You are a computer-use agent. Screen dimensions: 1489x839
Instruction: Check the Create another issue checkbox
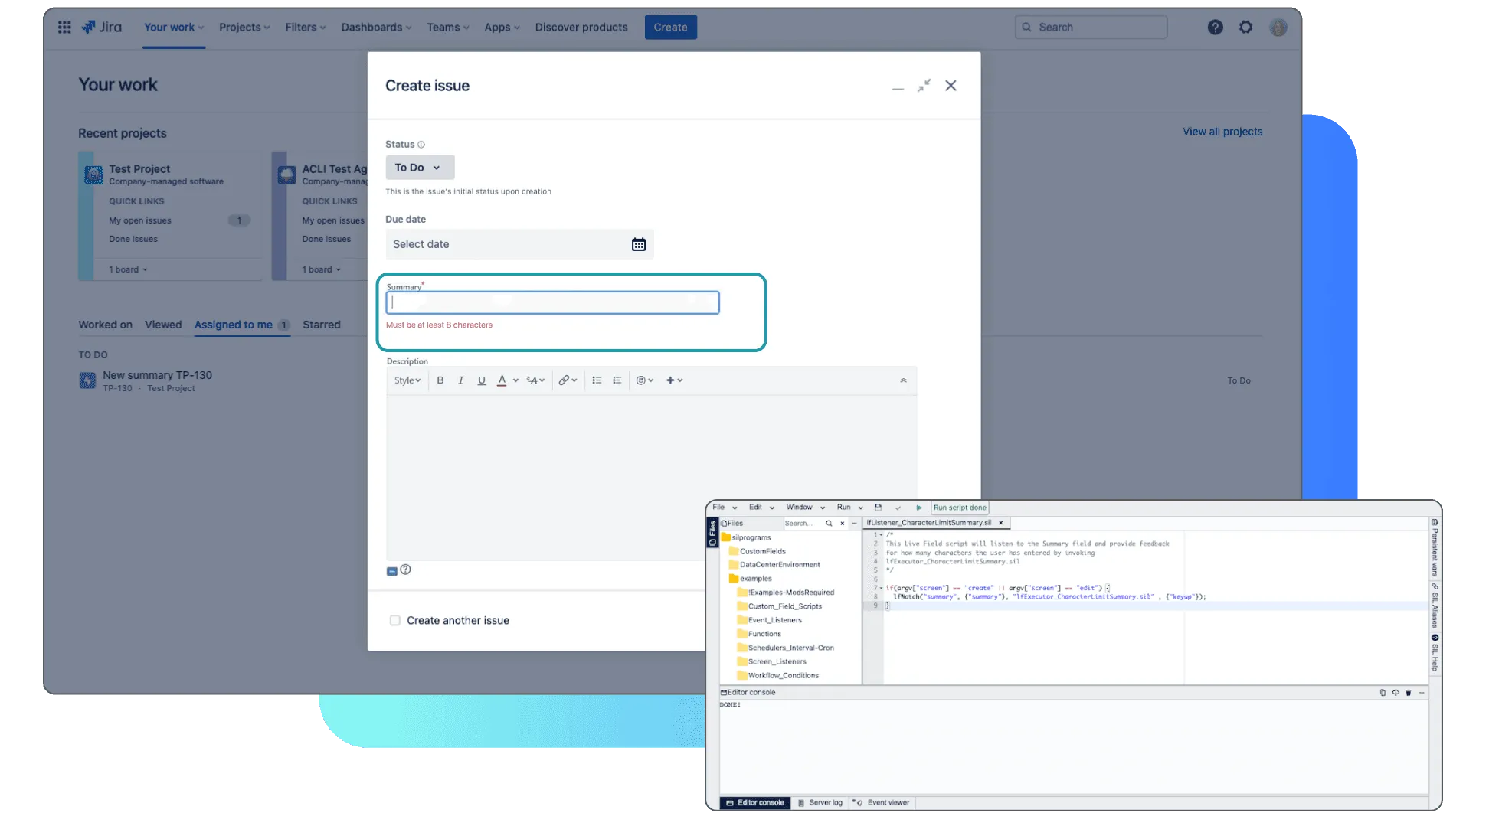(x=394, y=621)
